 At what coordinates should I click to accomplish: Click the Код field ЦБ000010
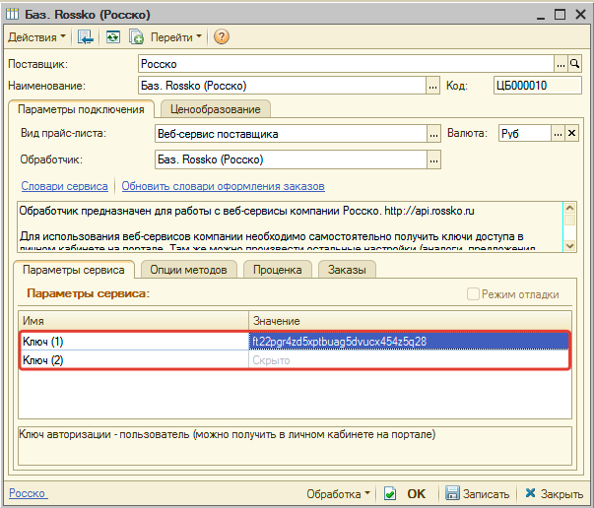coord(538,86)
